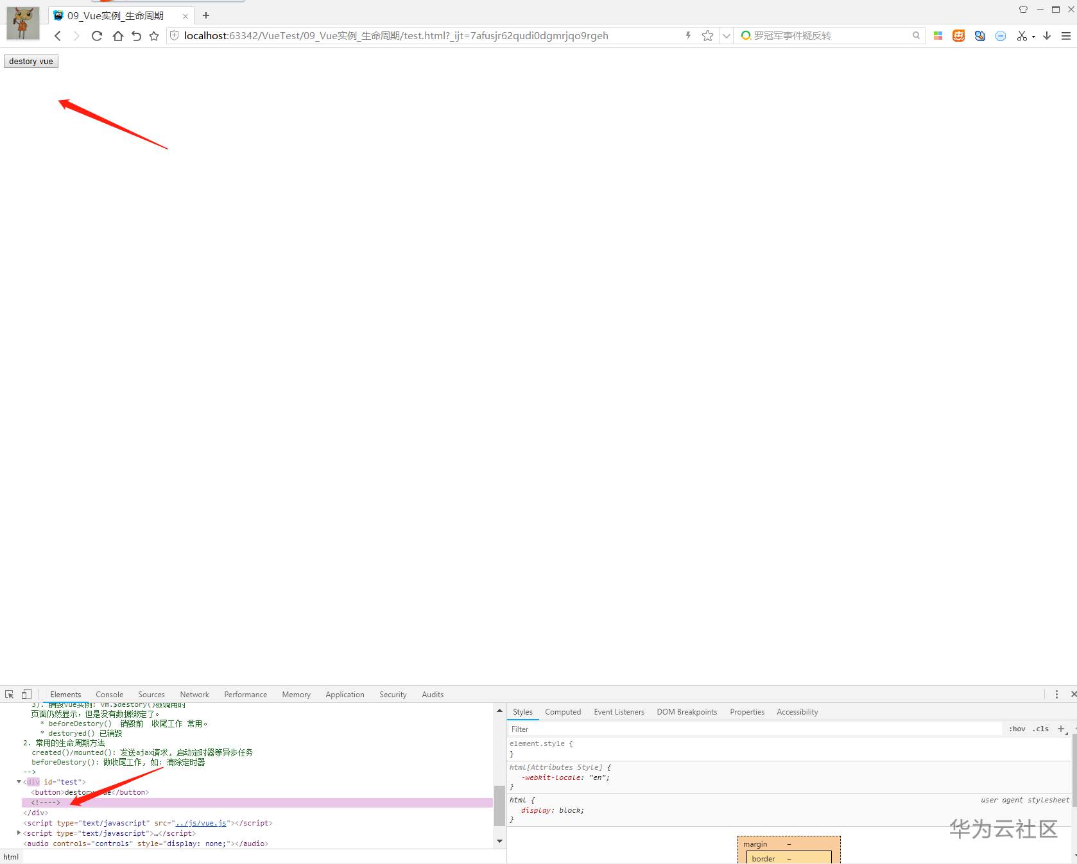The width and height of the screenshot is (1077, 864).
Task: Activate the DevTools inspect element picker
Action: coord(9,694)
